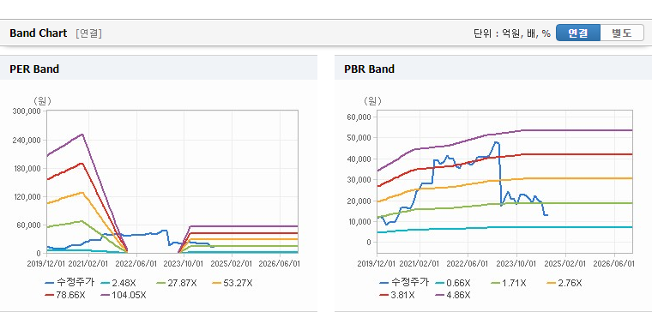Toggle 1.71X series in PBR legend
The height and width of the screenshot is (312, 652).
[508, 283]
